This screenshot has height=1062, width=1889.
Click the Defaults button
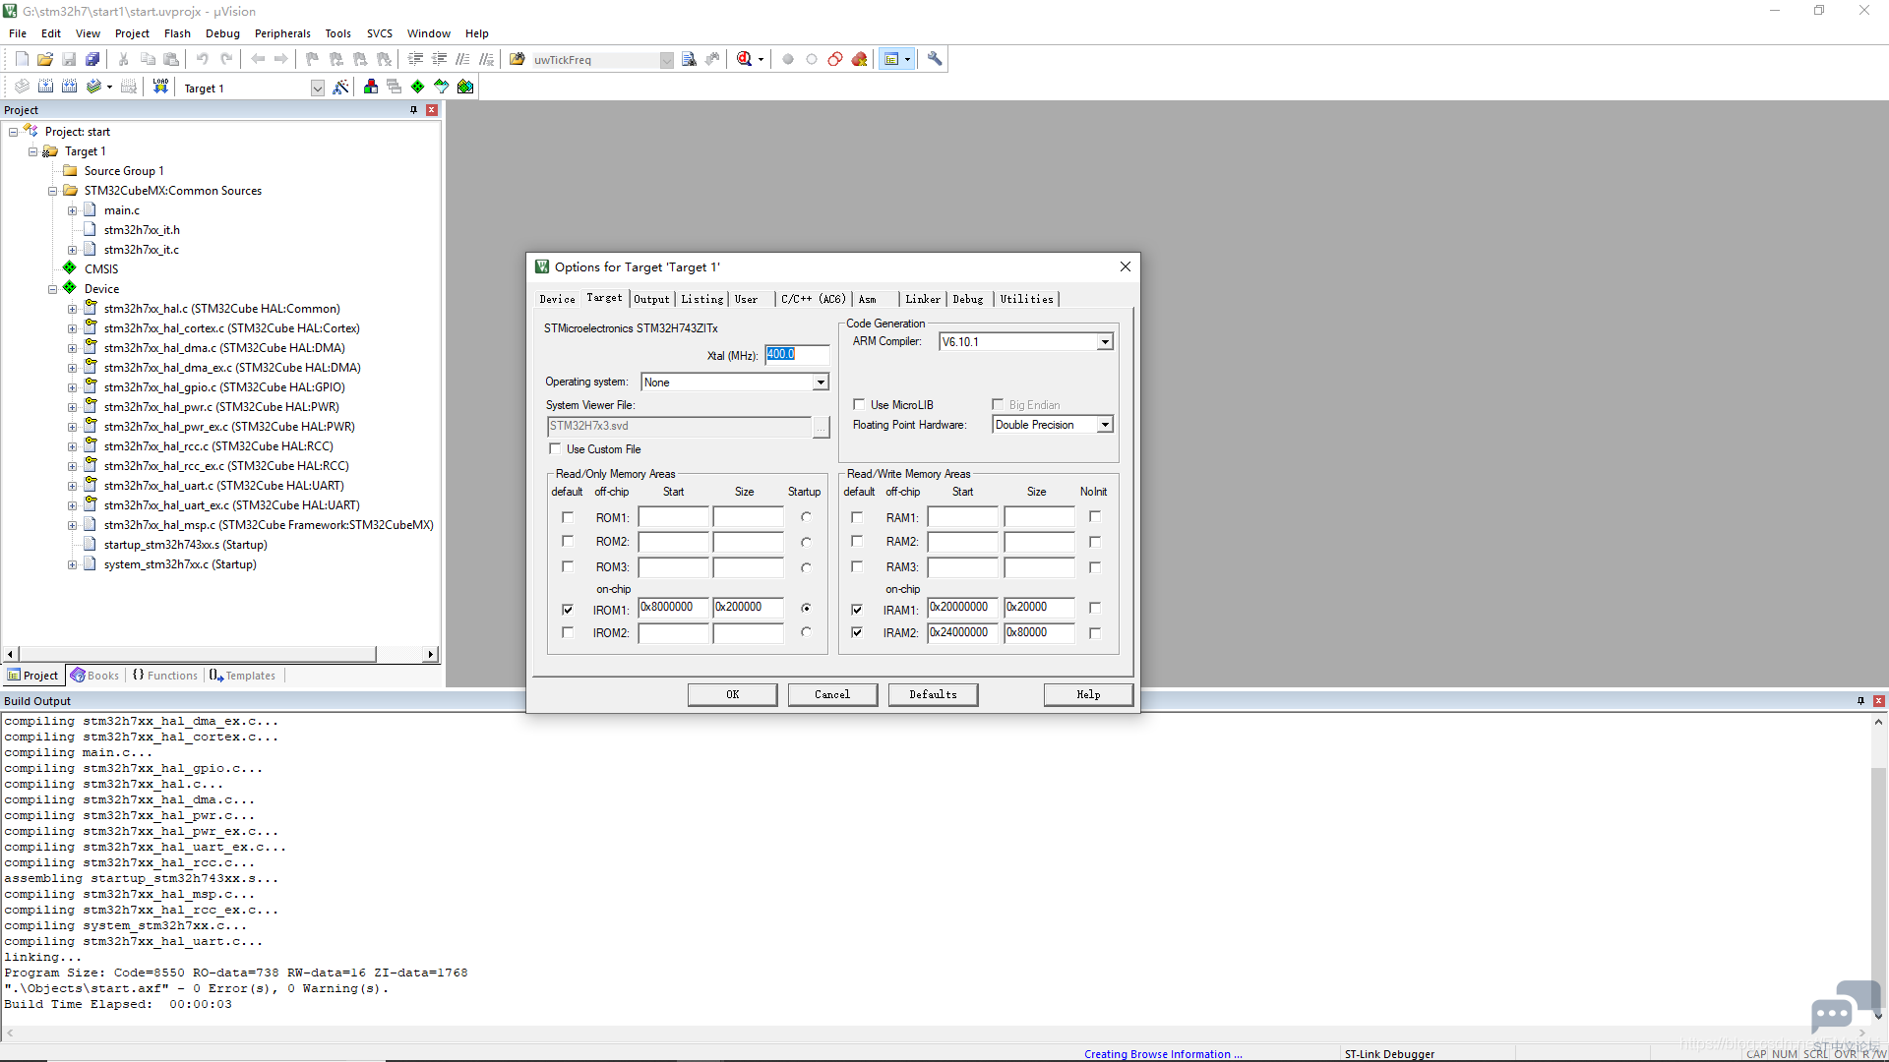933,694
